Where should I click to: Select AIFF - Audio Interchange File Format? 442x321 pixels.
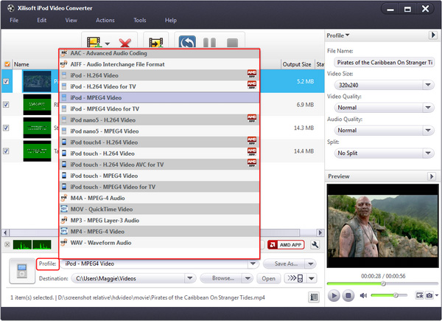click(x=159, y=64)
